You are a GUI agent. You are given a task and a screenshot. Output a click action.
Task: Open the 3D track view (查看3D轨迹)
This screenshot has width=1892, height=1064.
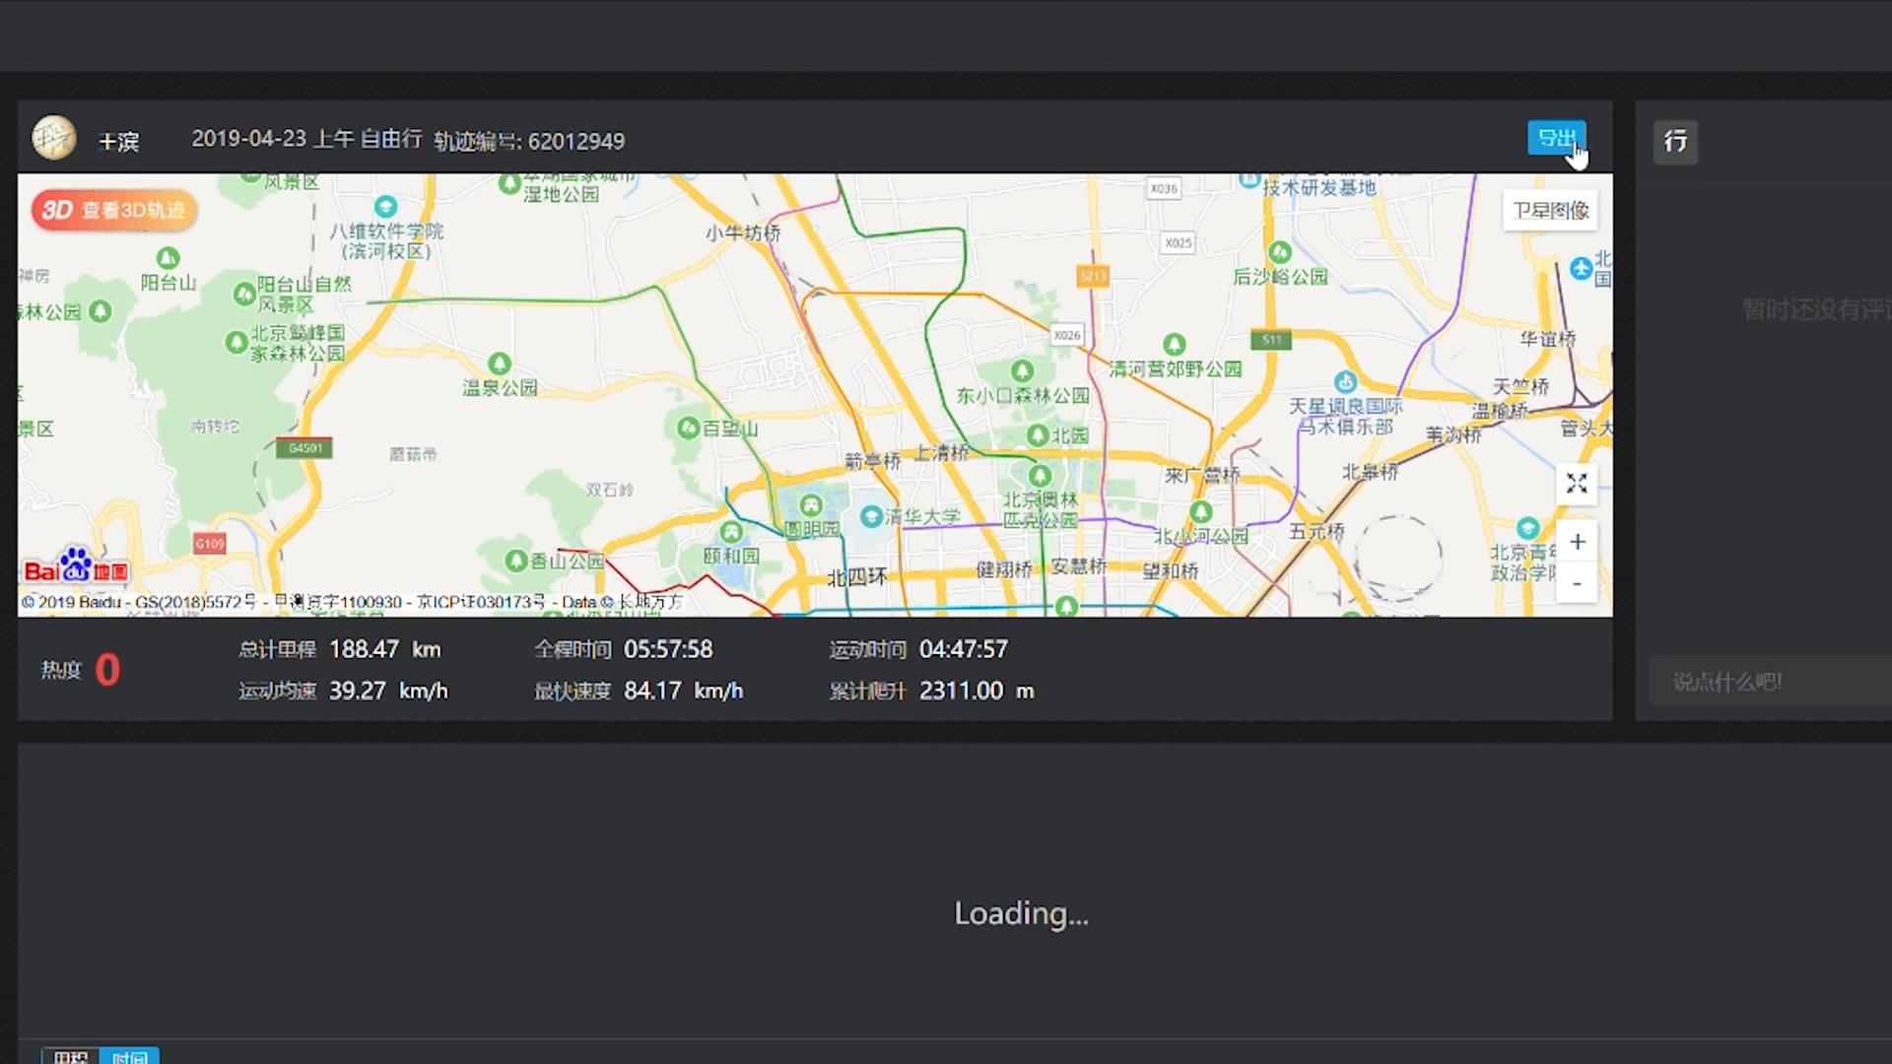coord(112,210)
